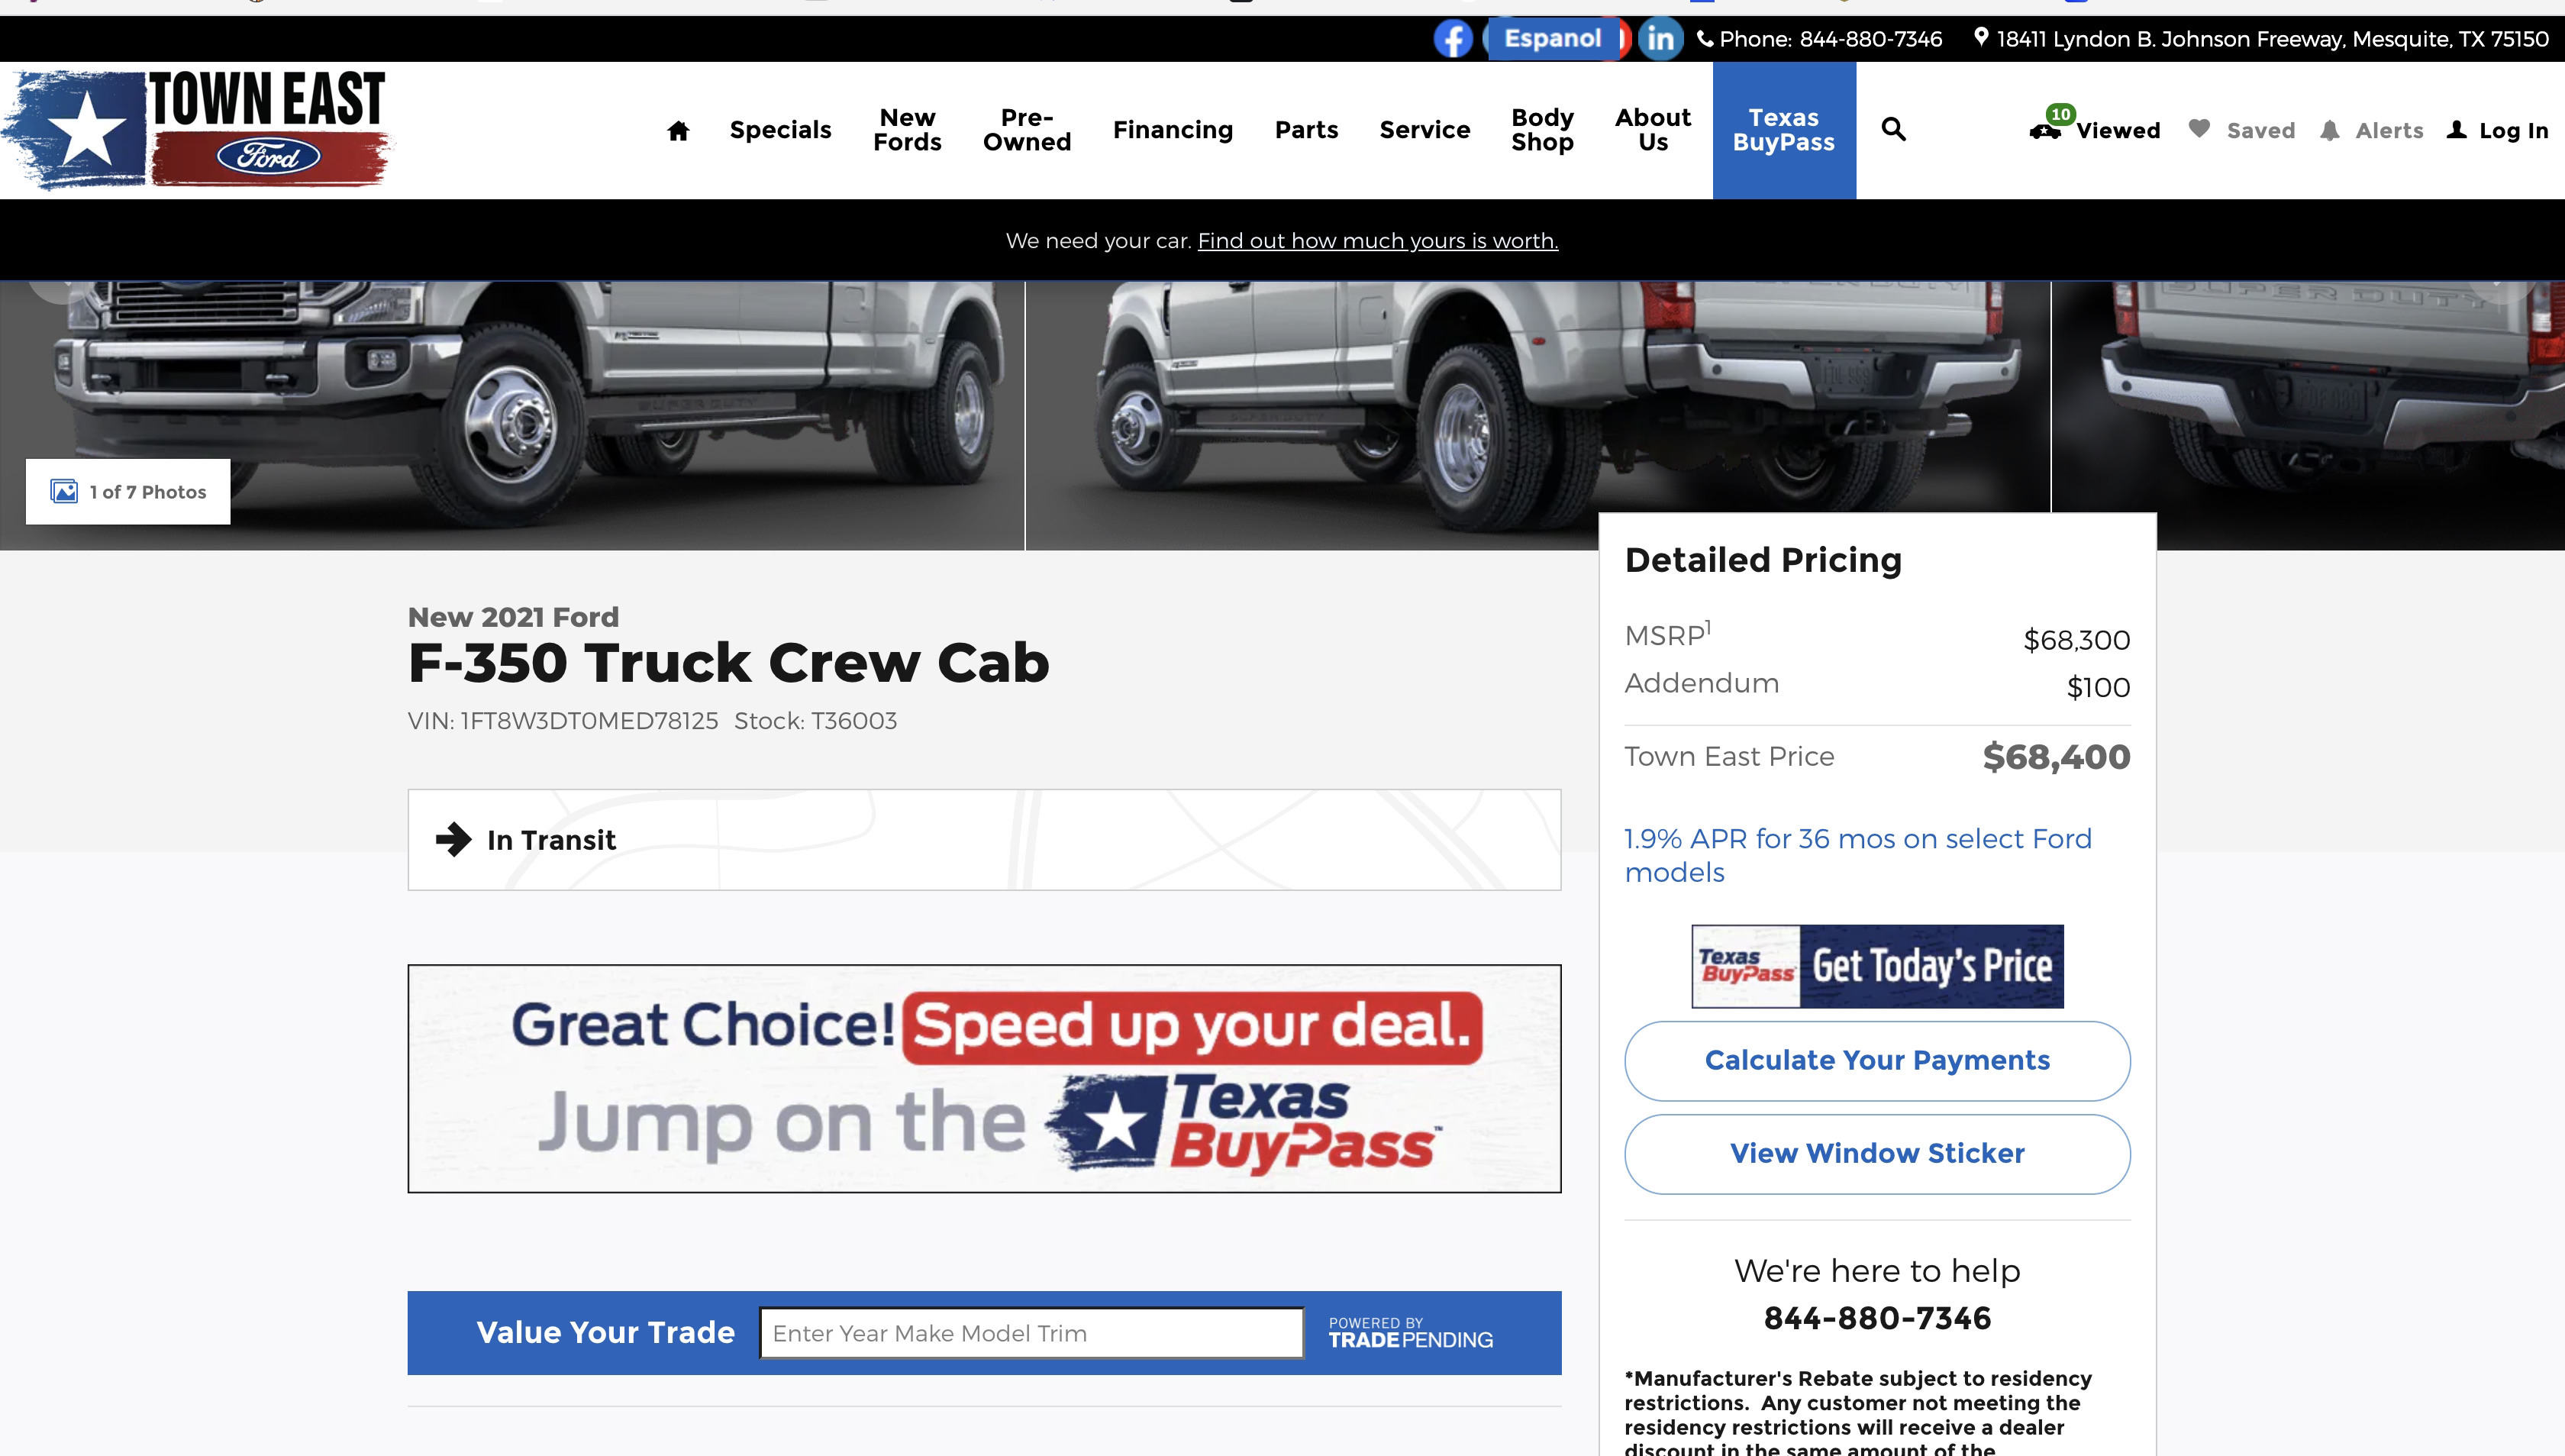
Task: Click the $68,300 MSRP value
Action: click(x=2077, y=640)
